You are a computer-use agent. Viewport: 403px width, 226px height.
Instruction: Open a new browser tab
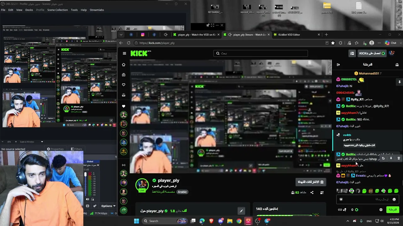coord(326,35)
